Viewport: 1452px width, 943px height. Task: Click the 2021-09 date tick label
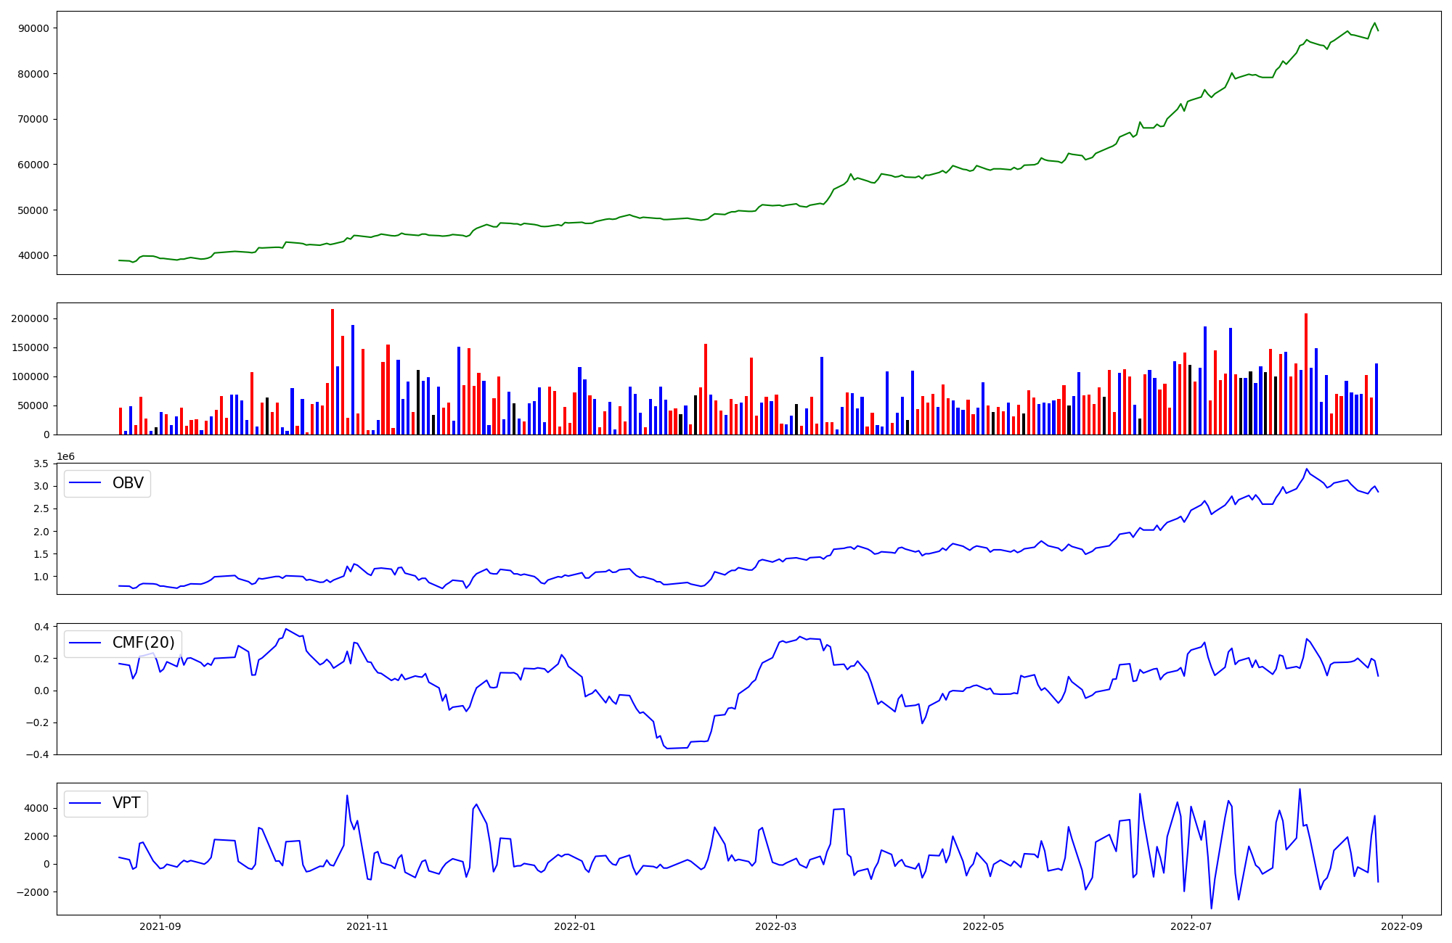(160, 926)
